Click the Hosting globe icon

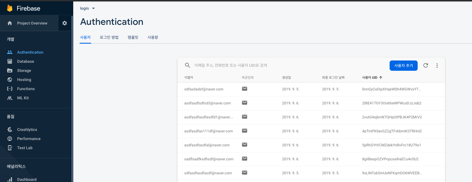(10, 80)
